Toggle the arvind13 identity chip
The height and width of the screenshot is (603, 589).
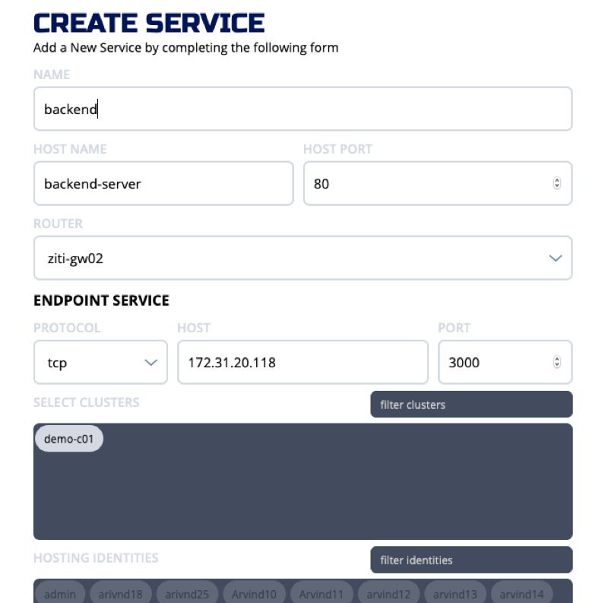pyautogui.click(x=455, y=594)
